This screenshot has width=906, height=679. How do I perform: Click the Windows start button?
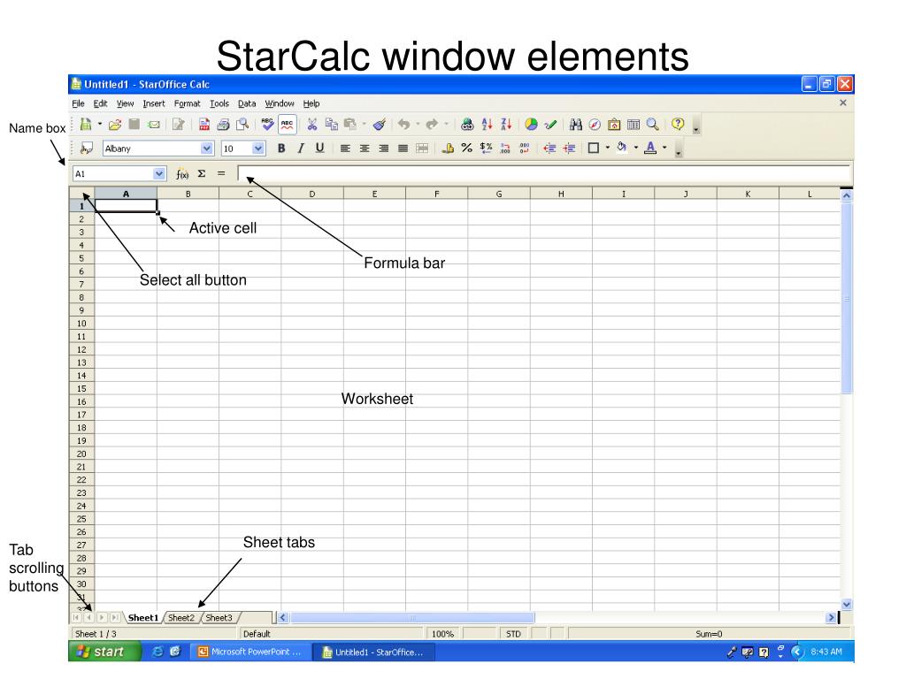tap(104, 652)
